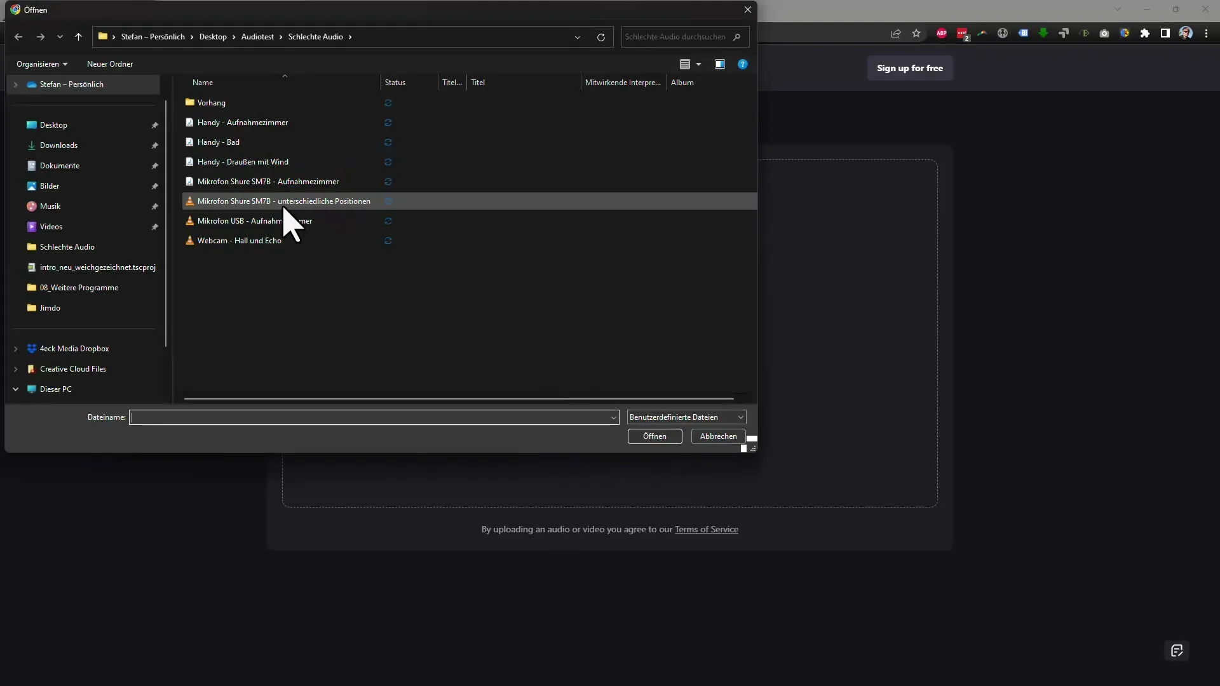Click the Öffnen confirmation button
1220x686 pixels.
pyautogui.click(x=654, y=436)
